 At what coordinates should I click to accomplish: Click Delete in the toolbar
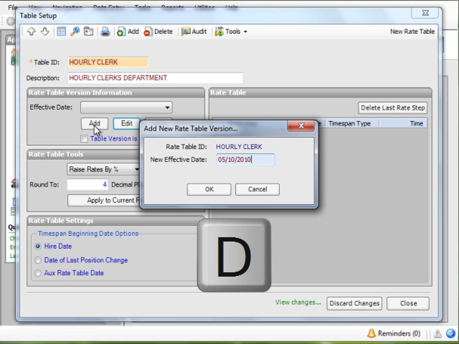(158, 32)
